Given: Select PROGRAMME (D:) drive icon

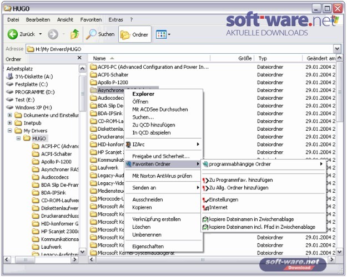Looking at the screenshot, I should [x=10, y=91].
